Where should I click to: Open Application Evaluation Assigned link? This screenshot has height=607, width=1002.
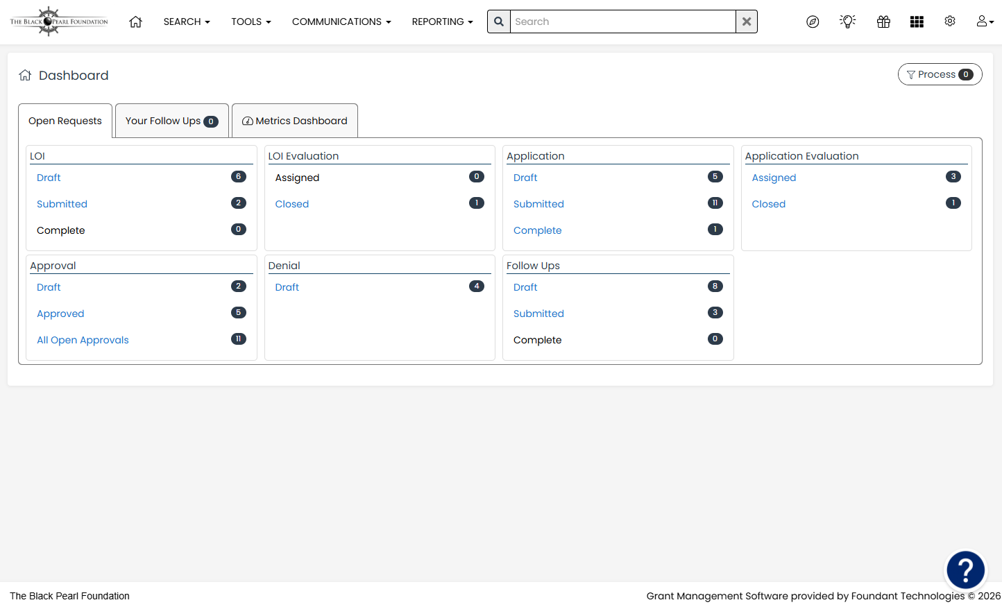tap(774, 178)
